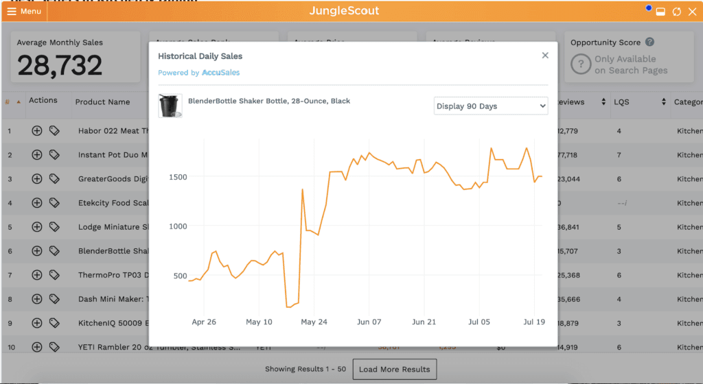
Task: Open the JungleScout hamburger Menu
Action: point(24,12)
